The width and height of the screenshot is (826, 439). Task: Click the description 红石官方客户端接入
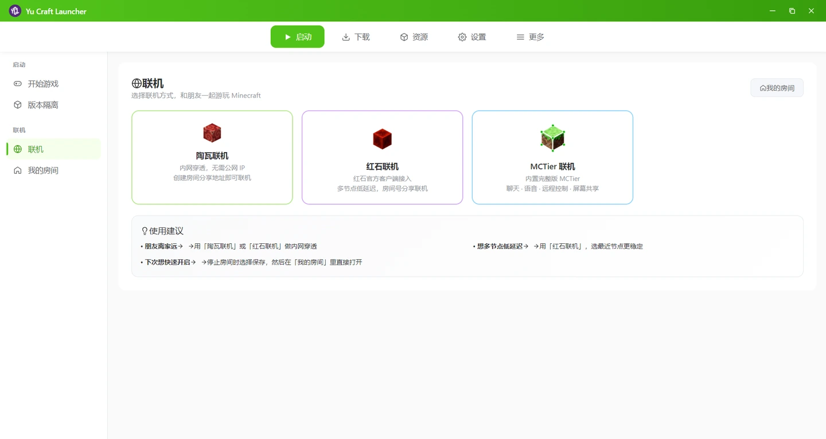click(x=382, y=179)
